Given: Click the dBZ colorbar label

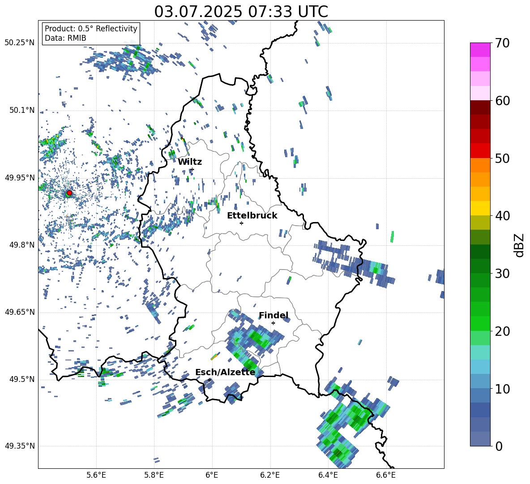Looking at the screenshot, I should [x=518, y=245].
